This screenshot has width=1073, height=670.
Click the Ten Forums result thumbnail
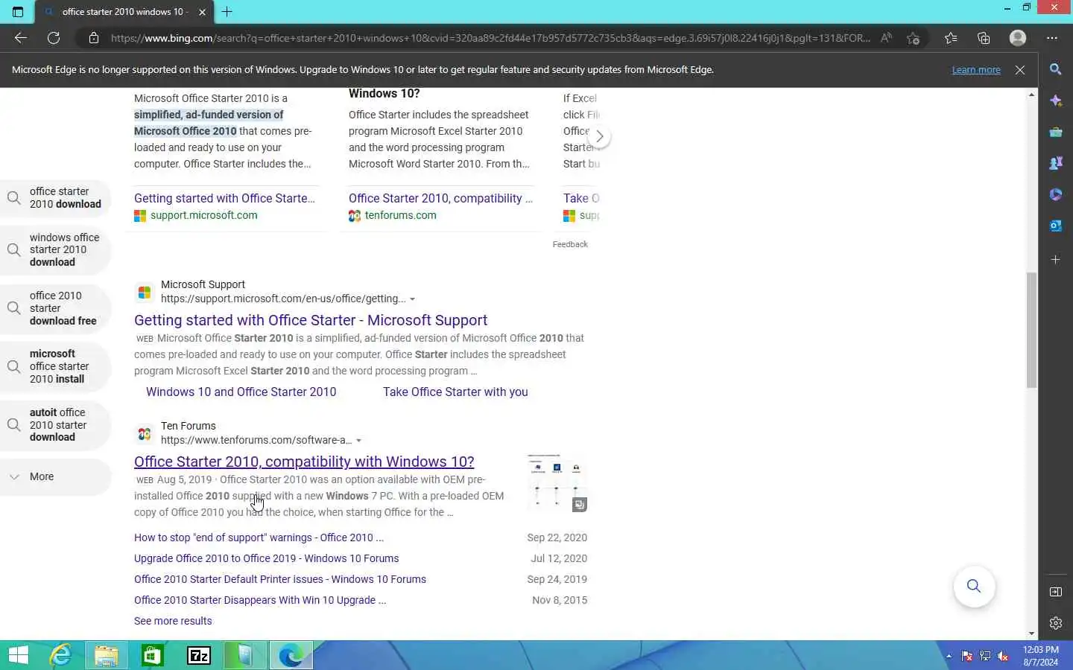coord(557,483)
